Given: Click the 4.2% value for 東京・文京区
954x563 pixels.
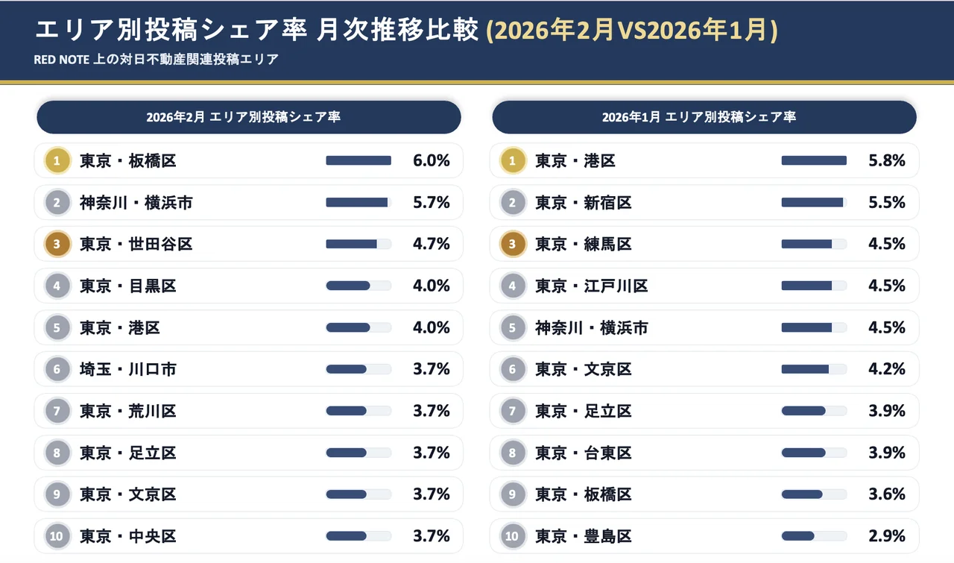Looking at the screenshot, I should [x=887, y=369].
